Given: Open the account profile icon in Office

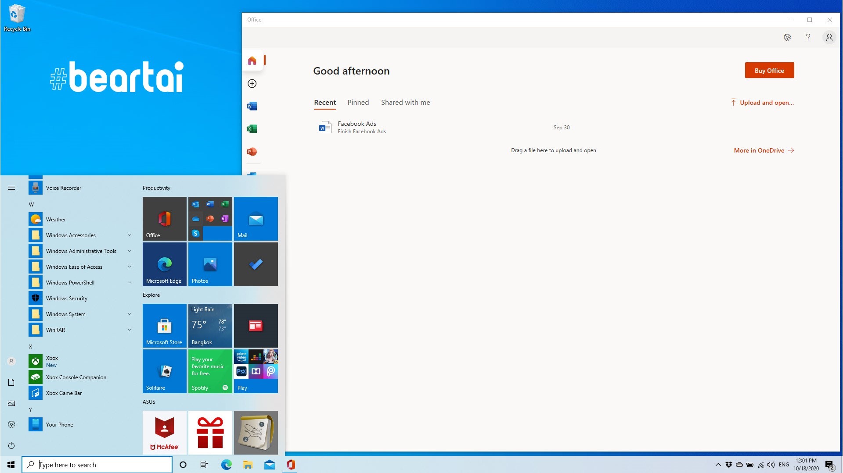Looking at the screenshot, I should (829, 38).
